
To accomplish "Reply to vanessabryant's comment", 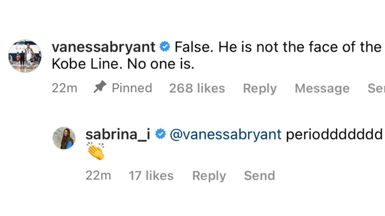I will pyautogui.click(x=260, y=88).
